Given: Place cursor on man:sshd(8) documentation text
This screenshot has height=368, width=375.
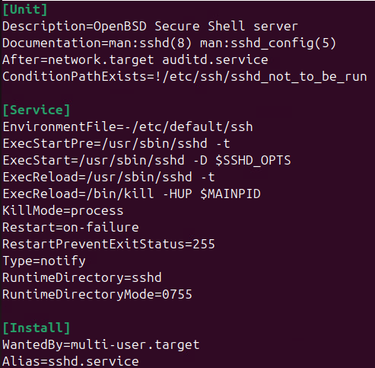Looking at the screenshot, I should (x=150, y=43).
